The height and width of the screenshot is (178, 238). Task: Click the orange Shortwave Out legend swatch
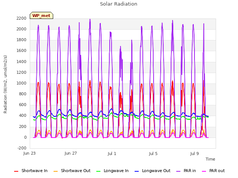(x=55, y=171)
